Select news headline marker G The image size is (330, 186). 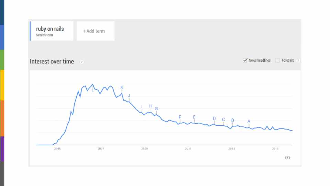pyautogui.click(x=156, y=108)
